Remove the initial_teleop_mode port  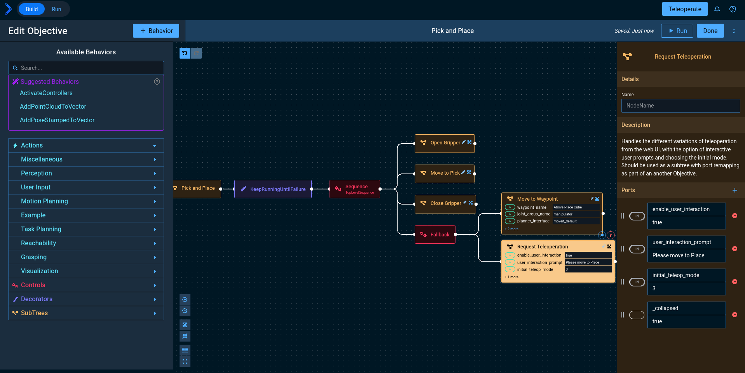tap(735, 282)
